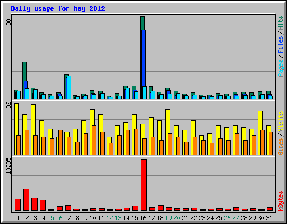Click the 'Daily usage for May 2012' title
This screenshot has width=287, height=224.
pyautogui.click(x=58, y=8)
